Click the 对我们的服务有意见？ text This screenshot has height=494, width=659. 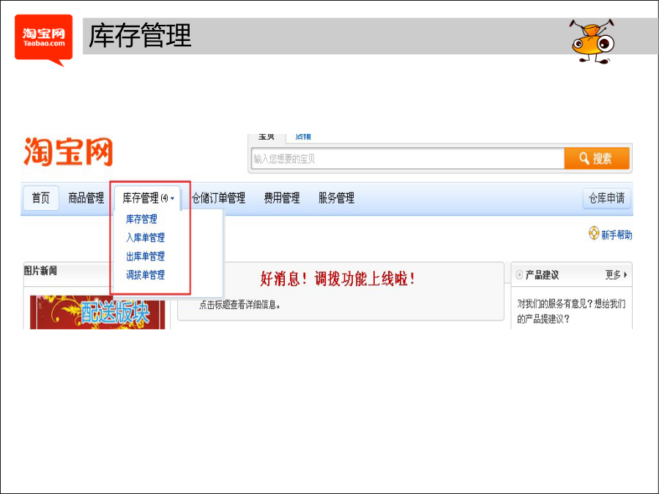coord(555,304)
